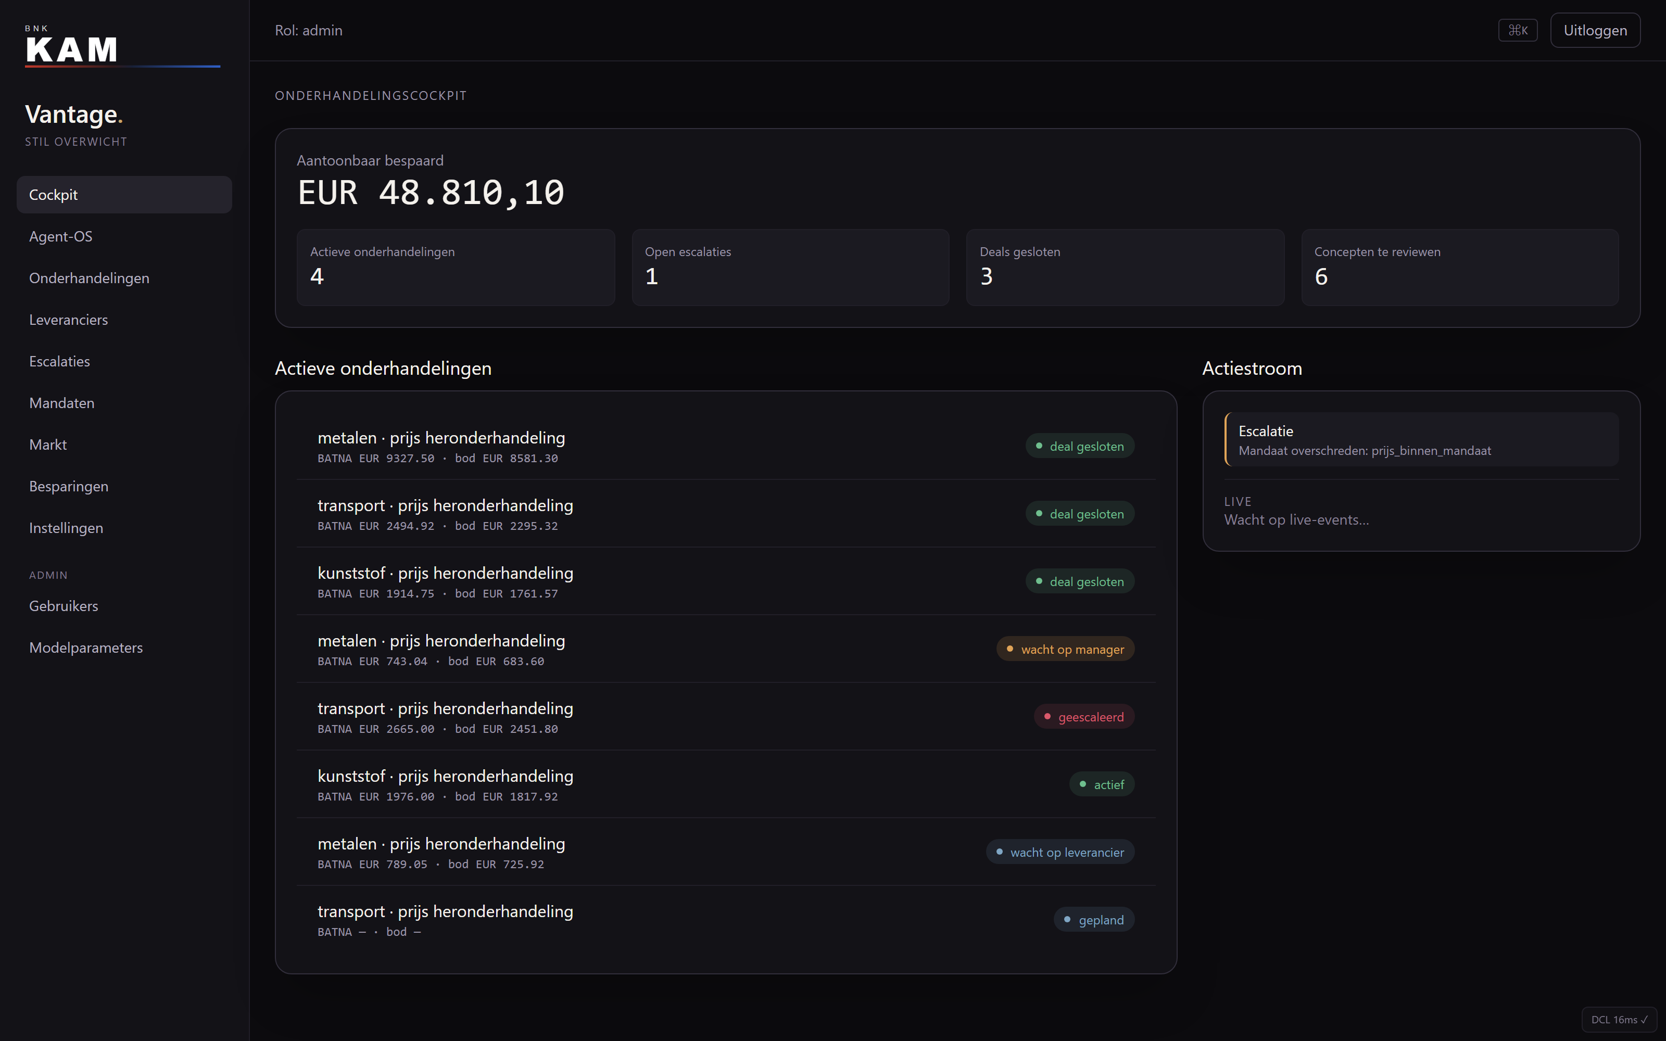
Task: Open Mandaten from the sidebar
Action: 124,403
